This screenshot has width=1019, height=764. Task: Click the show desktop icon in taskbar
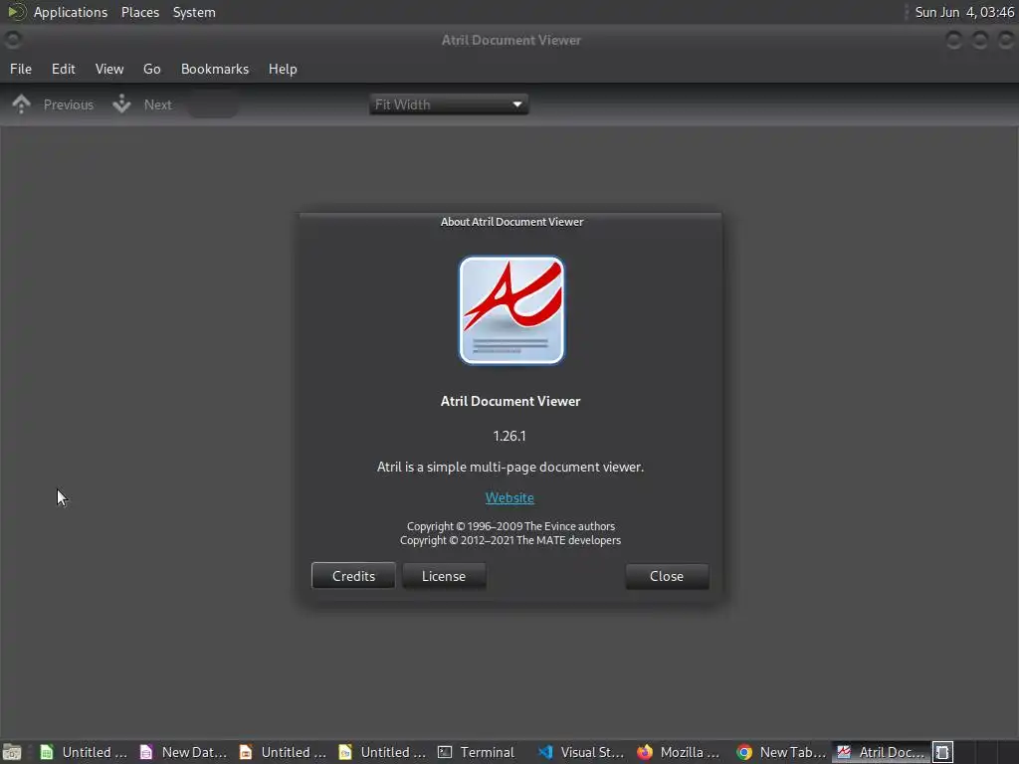(12, 752)
